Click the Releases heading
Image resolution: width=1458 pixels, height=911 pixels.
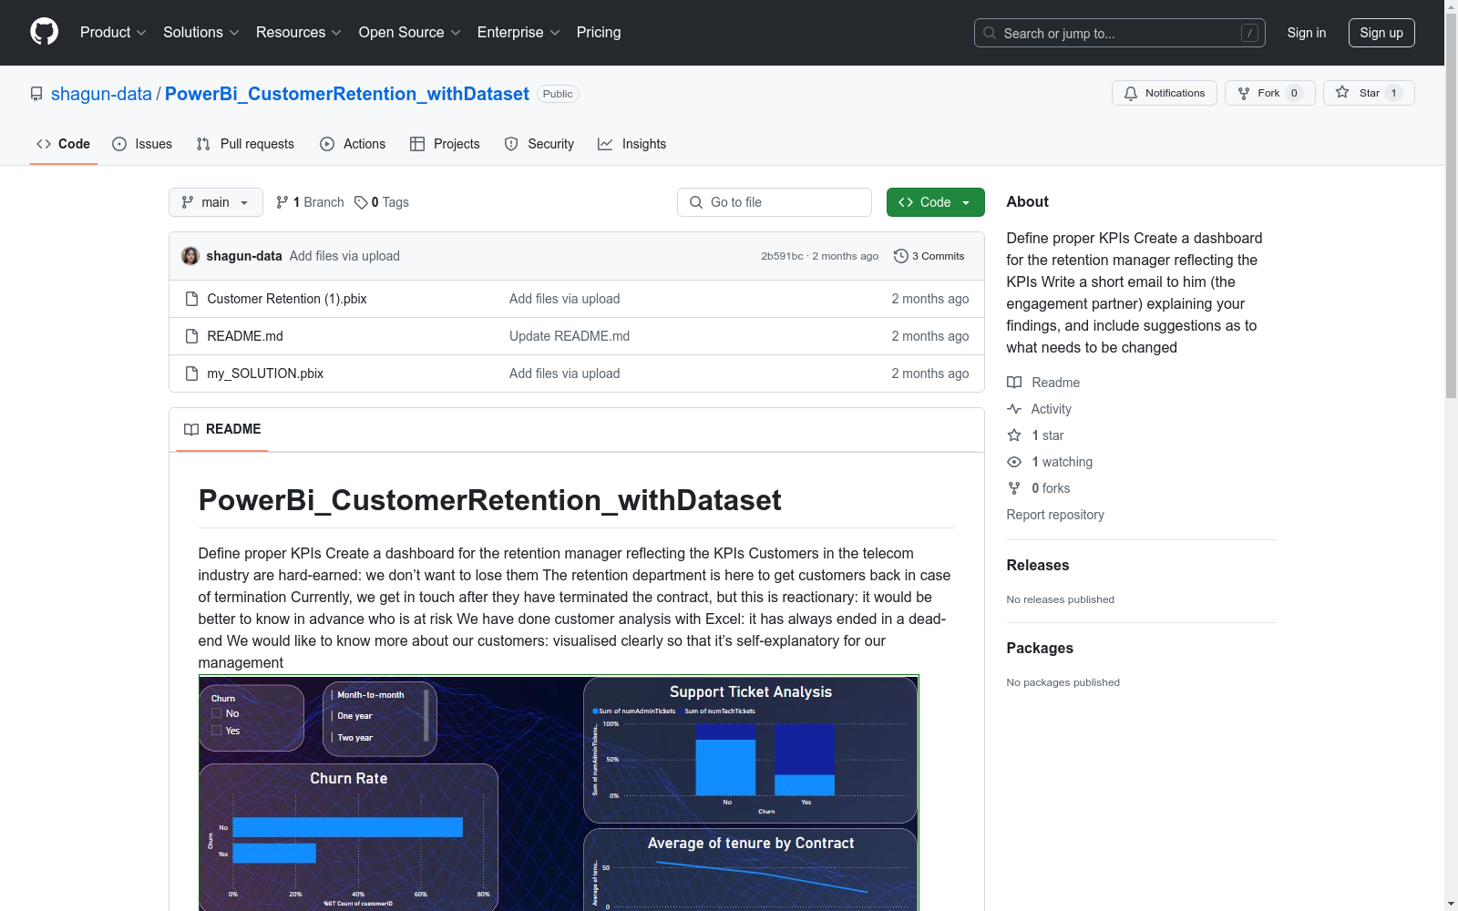[1038, 565]
